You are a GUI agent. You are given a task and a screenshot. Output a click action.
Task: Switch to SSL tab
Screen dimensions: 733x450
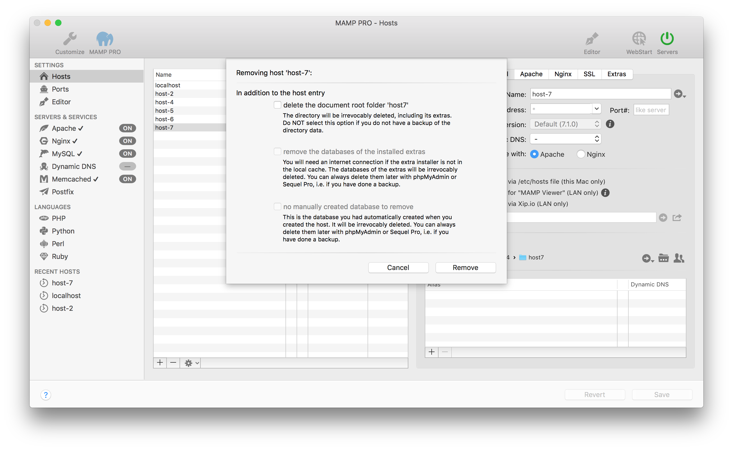(x=589, y=74)
